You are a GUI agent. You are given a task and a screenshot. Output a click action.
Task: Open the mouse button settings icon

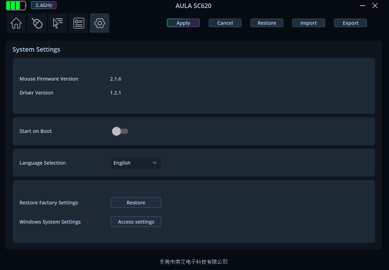[37, 23]
